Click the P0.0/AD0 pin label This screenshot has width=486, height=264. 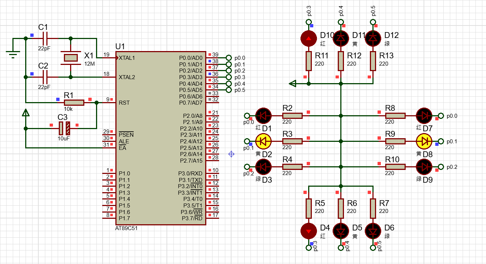coord(191,58)
